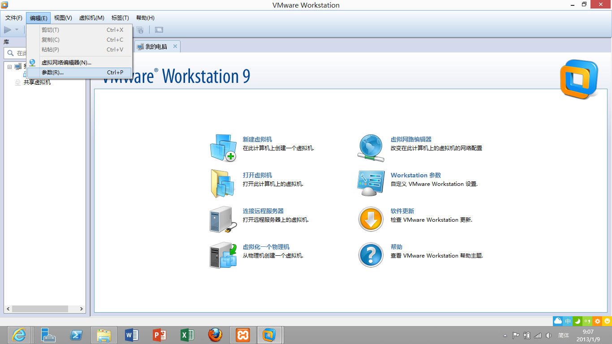Viewport: 612px width, 344px height.
Task: Open Internet Explorer from the taskbar
Action: tap(19, 335)
